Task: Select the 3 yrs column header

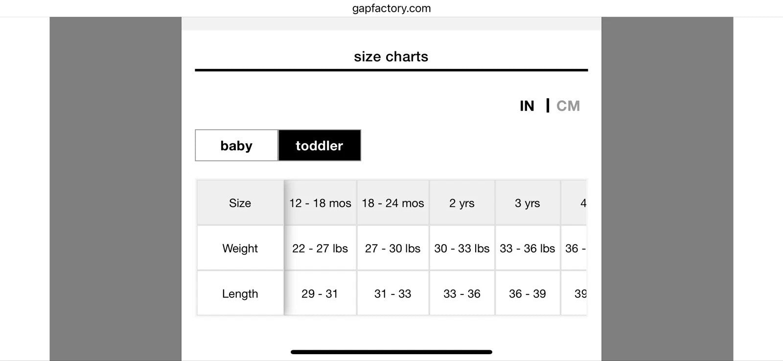Action: (x=527, y=203)
